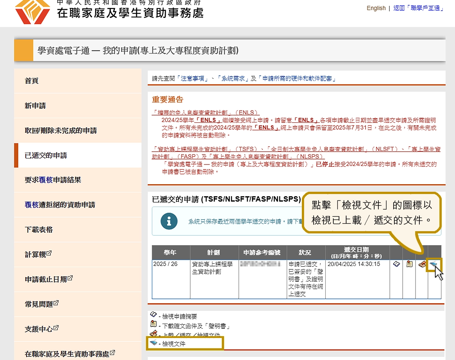
Task: Click the 檢視文件 icon in the 2025 / 26 row
Action: click(434, 264)
